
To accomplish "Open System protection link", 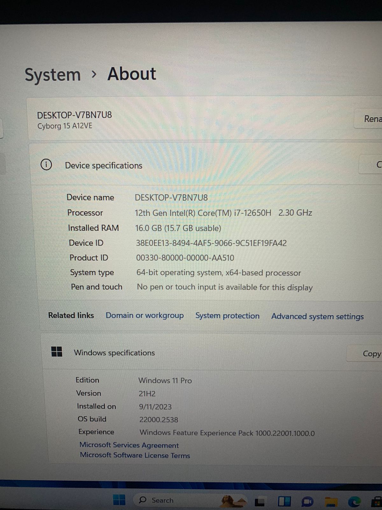I will pos(227,316).
